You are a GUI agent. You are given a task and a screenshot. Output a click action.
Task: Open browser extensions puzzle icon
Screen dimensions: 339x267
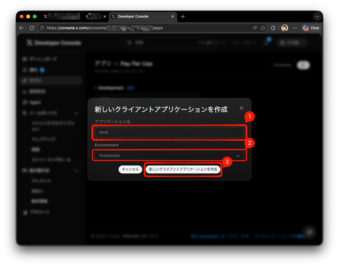pyautogui.click(x=273, y=28)
